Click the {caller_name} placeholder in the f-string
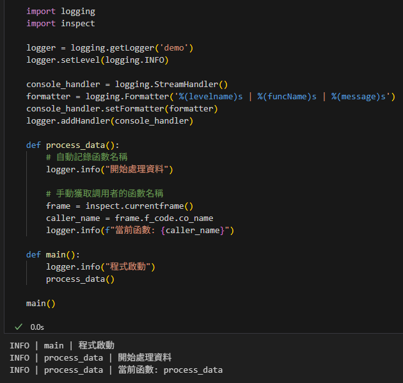403x383 pixels. (193, 230)
